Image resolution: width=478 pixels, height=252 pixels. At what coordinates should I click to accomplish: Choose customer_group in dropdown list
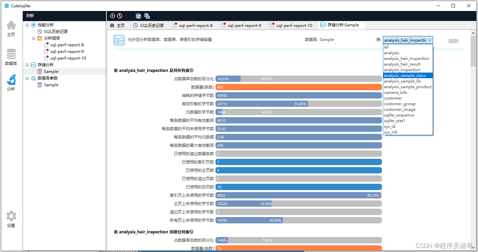coord(408,104)
